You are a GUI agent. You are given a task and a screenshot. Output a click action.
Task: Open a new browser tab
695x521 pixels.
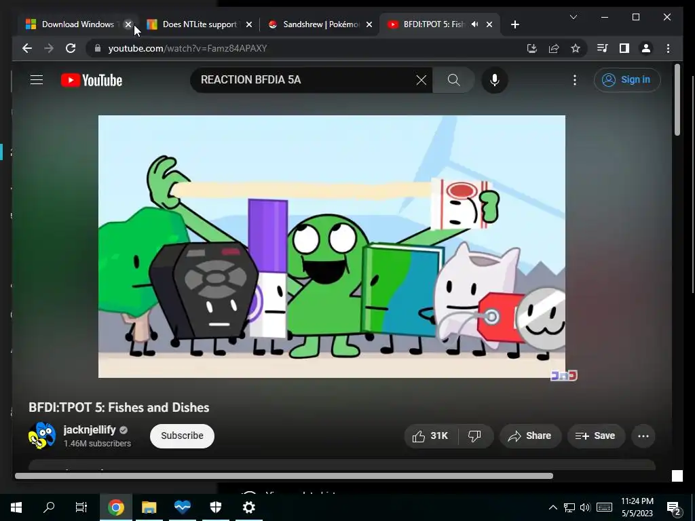click(514, 24)
